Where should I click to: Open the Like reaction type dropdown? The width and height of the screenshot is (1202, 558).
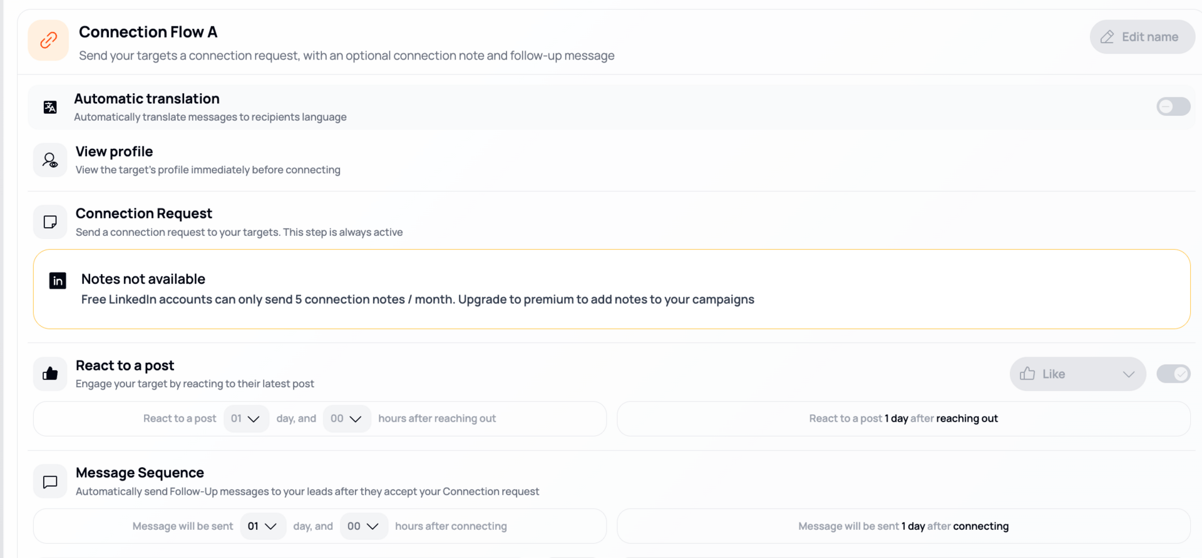[1077, 374]
